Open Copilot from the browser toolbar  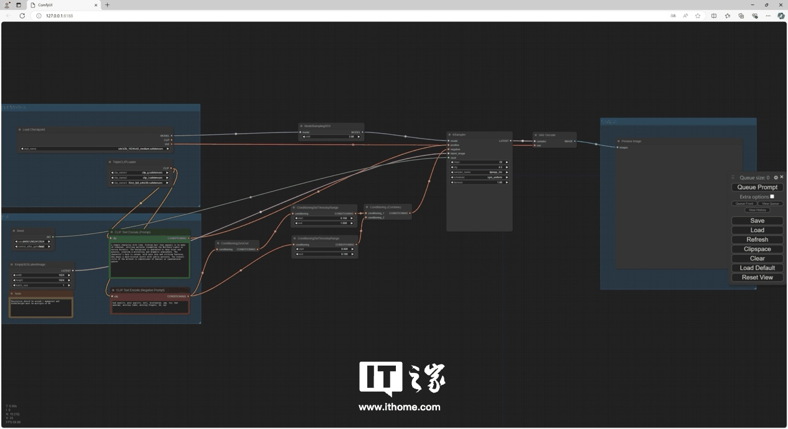coord(781,16)
